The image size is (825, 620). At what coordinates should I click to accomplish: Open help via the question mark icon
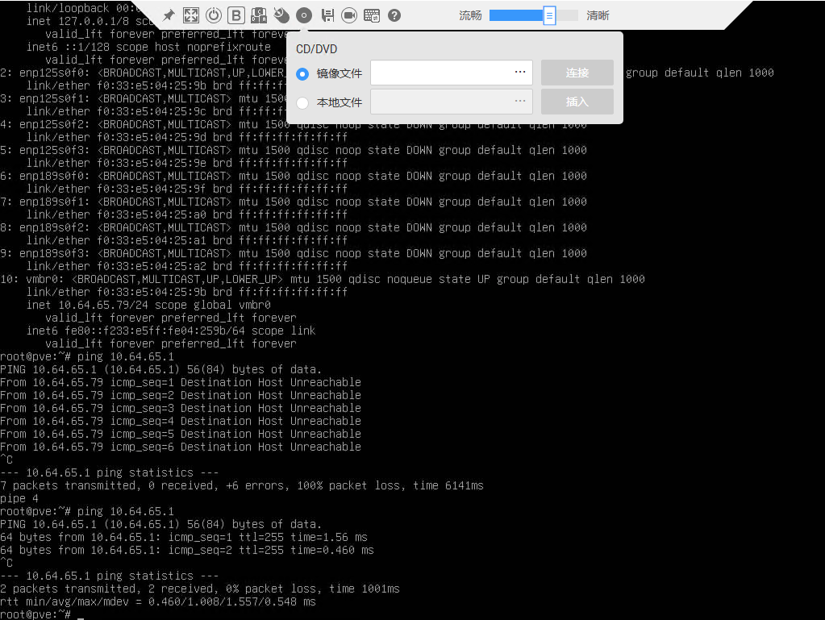394,15
